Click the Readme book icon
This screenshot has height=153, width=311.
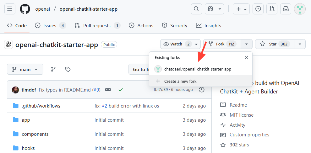coord(223,105)
